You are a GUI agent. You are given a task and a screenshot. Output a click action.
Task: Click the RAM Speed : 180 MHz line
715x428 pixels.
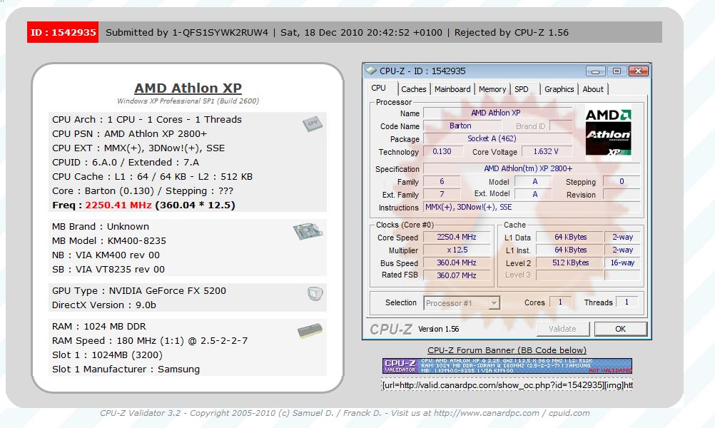point(150,340)
